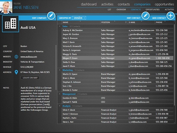Screen dimensions: 177x133
Task: Select the Overview sub-tab
Action: coord(121,10)
